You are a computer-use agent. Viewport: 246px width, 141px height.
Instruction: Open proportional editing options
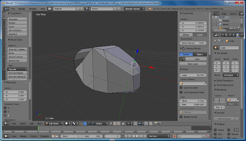(130, 123)
